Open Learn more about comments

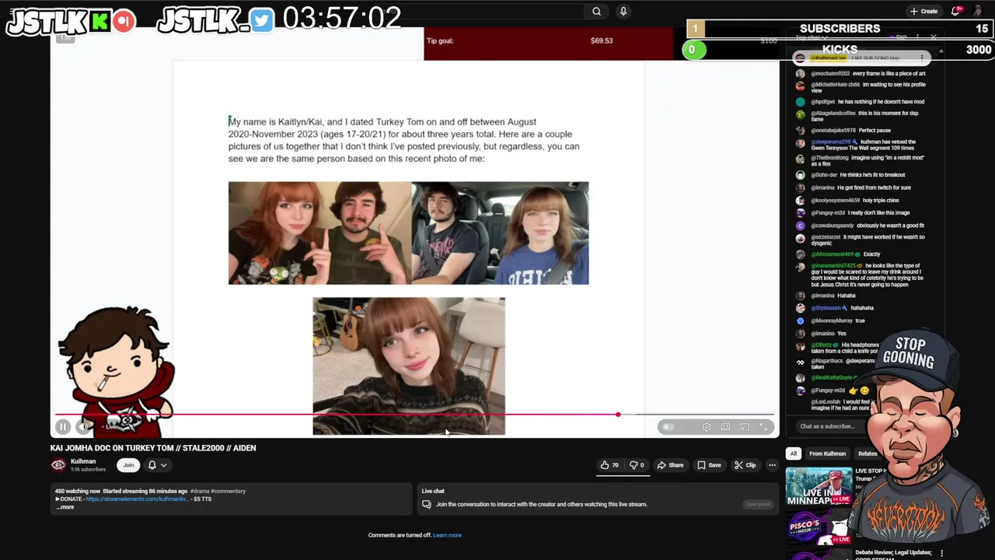coord(447,535)
